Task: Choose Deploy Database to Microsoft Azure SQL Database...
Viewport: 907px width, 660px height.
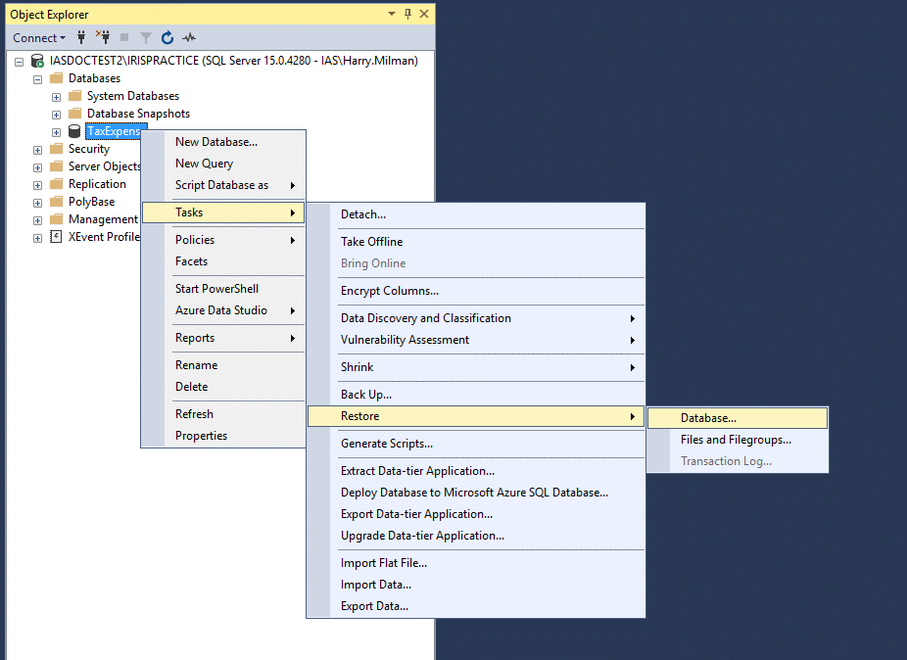Action: (x=476, y=493)
